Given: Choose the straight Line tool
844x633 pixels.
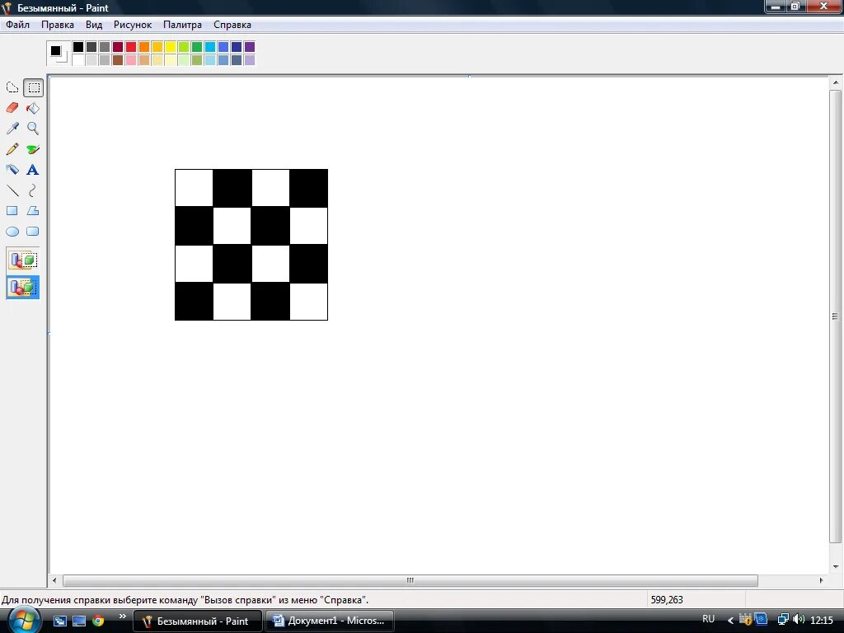Looking at the screenshot, I should [12, 190].
